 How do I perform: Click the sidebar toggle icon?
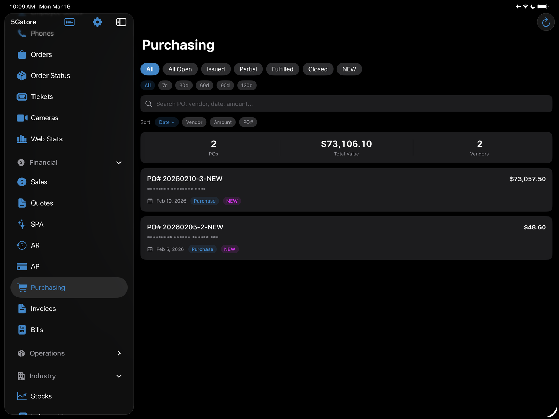(121, 22)
